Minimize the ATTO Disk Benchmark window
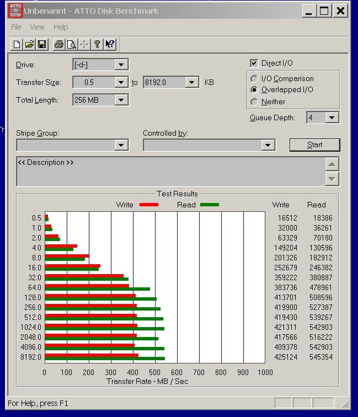Screen dimensions: 358x417 click(308, 11)
